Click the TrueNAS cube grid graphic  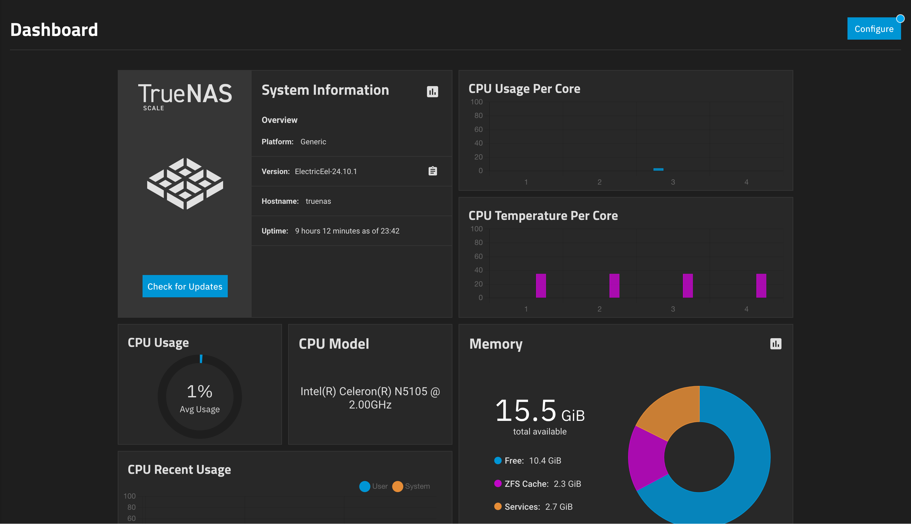tap(185, 184)
